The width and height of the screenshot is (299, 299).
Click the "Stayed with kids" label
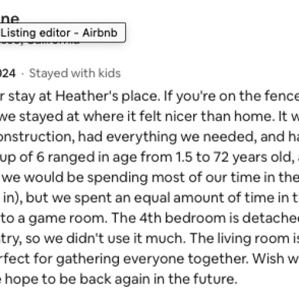click(x=75, y=73)
